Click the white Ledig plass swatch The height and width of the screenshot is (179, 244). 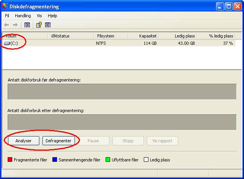[146, 159]
